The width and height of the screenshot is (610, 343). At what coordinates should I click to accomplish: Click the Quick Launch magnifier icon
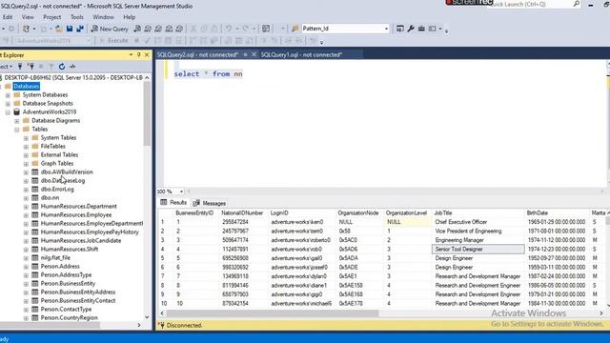pyautogui.click(x=577, y=4)
